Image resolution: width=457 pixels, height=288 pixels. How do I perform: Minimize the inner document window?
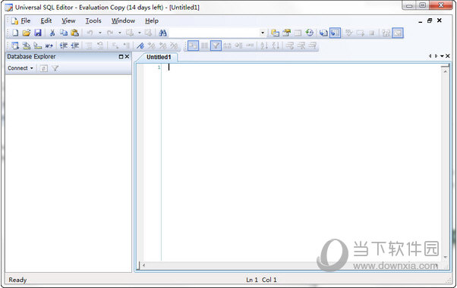click(x=420, y=21)
